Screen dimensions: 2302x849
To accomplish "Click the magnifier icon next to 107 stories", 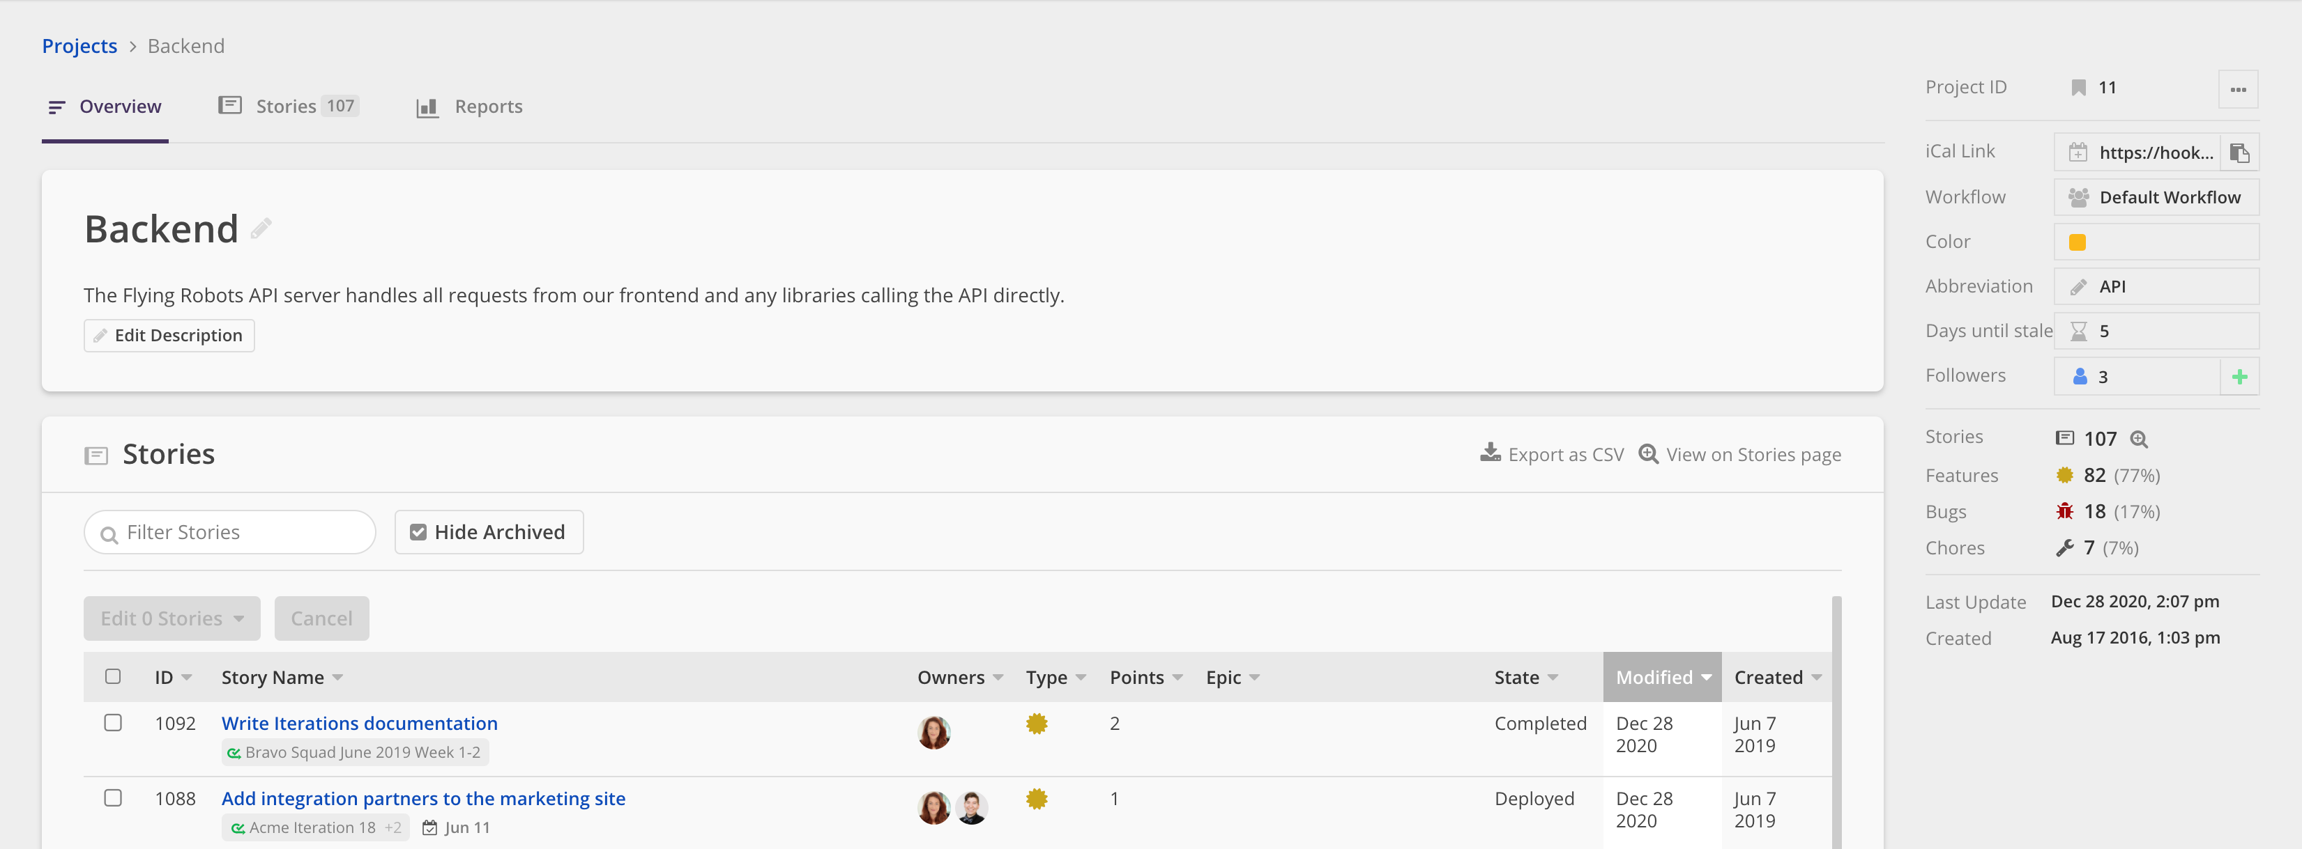I will [2138, 439].
